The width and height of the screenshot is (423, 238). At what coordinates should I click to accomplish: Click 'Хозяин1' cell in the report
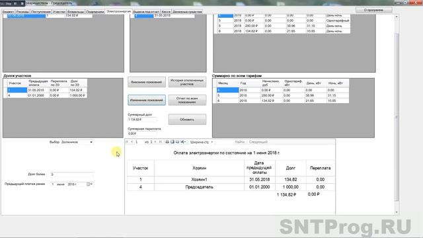point(199,179)
